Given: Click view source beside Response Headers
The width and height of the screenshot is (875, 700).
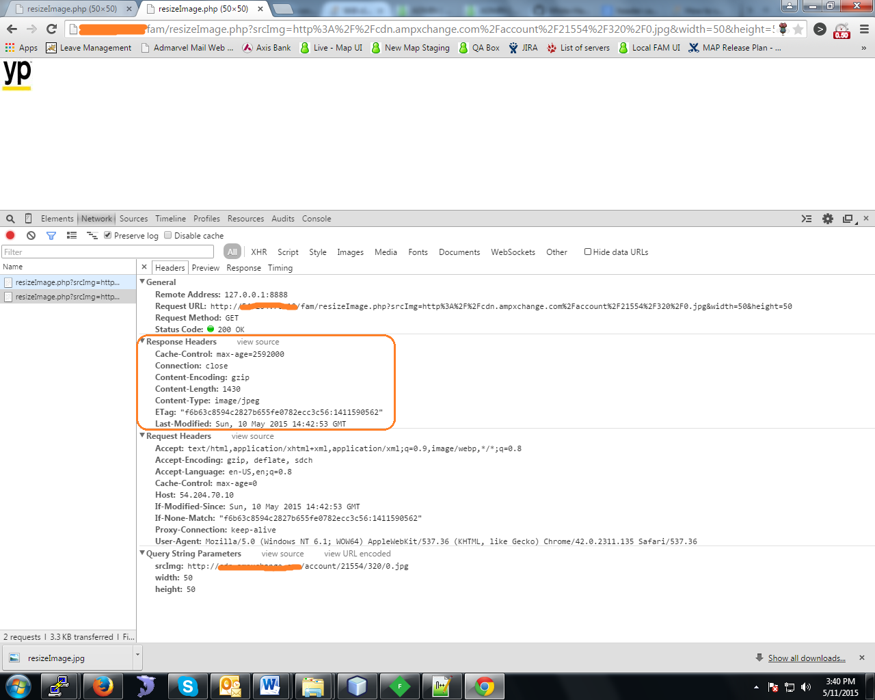Looking at the screenshot, I should (258, 342).
